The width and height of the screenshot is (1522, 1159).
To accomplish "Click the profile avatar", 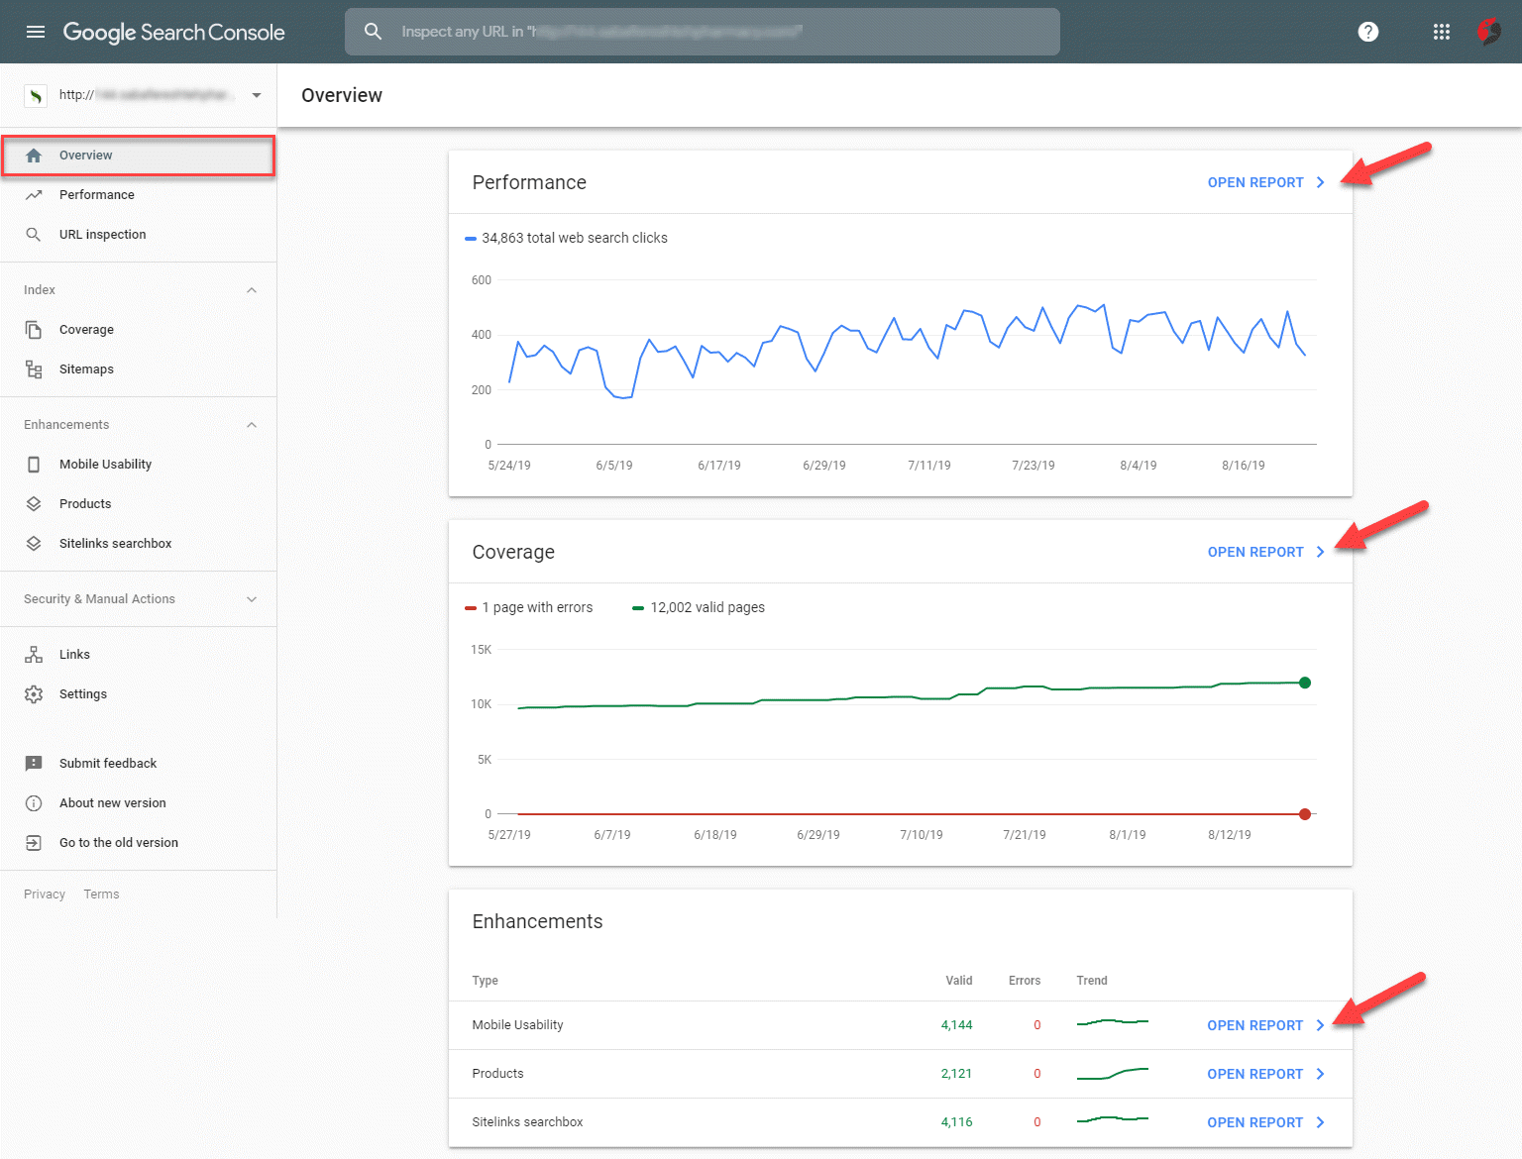I will coord(1492,31).
